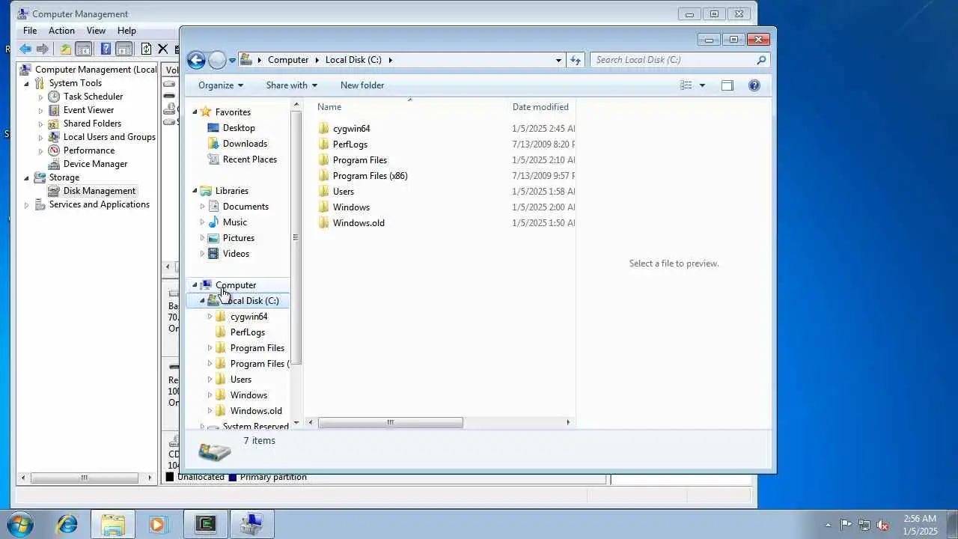Open the recent pages dropdown arrow

pos(233,61)
